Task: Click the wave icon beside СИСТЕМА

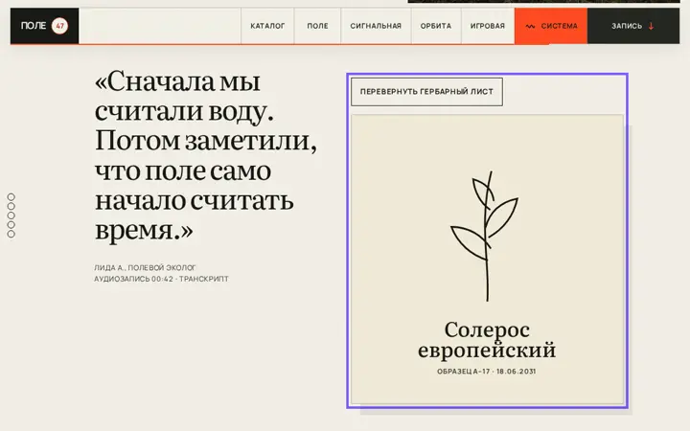Action: click(530, 27)
